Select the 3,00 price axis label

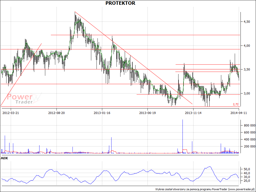coord(246,93)
